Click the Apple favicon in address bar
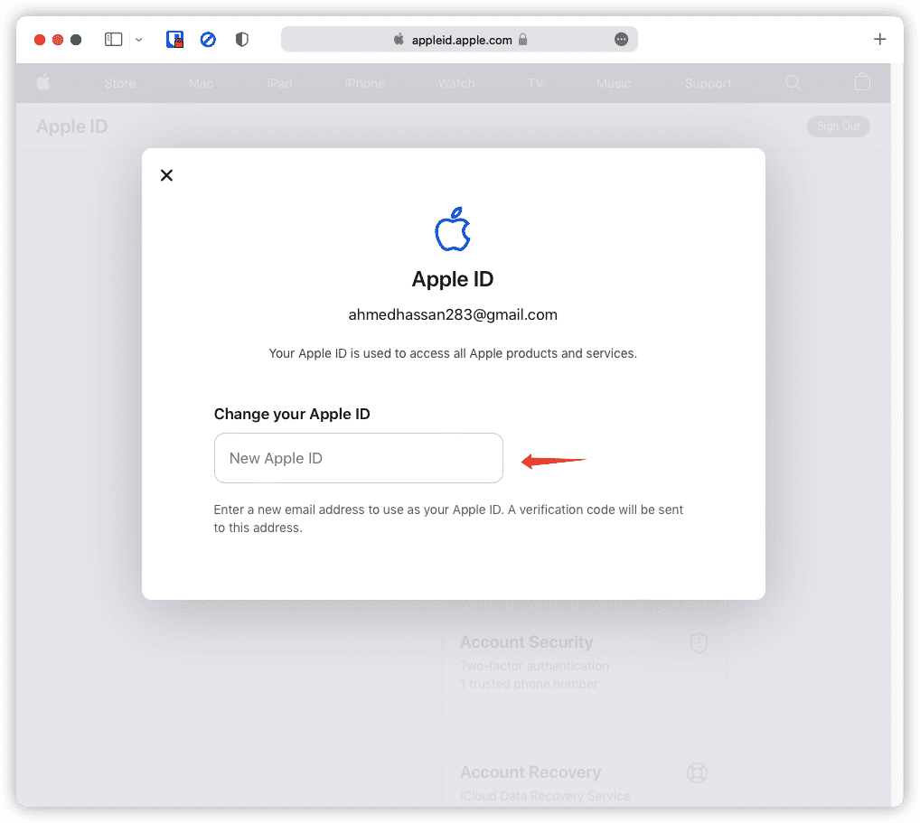Screen dimensions: 920x823 (399, 40)
